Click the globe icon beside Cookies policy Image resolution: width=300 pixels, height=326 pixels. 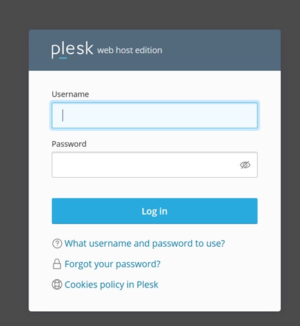click(x=57, y=285)
